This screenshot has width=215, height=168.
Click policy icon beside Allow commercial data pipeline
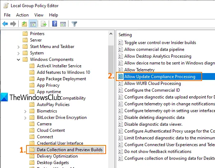coord(120,49)
